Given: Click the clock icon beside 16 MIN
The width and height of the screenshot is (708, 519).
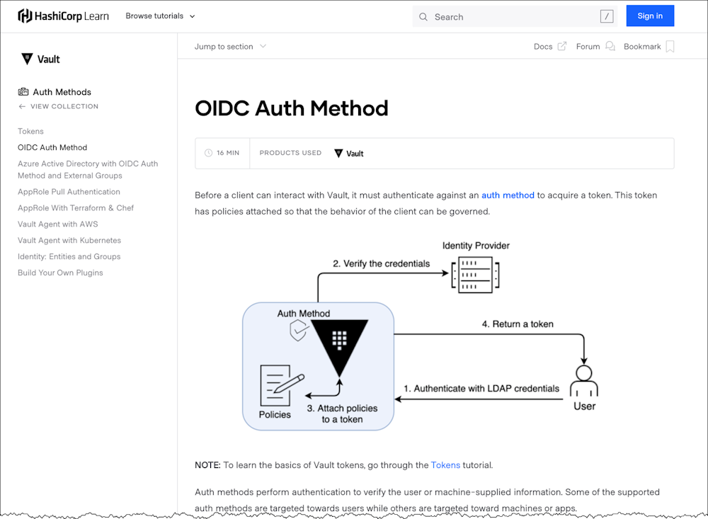Looking at the screenshot, I should click(x=207, y=153).
